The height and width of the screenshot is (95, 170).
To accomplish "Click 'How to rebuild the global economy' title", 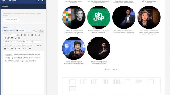I will (x=74, y=63).
